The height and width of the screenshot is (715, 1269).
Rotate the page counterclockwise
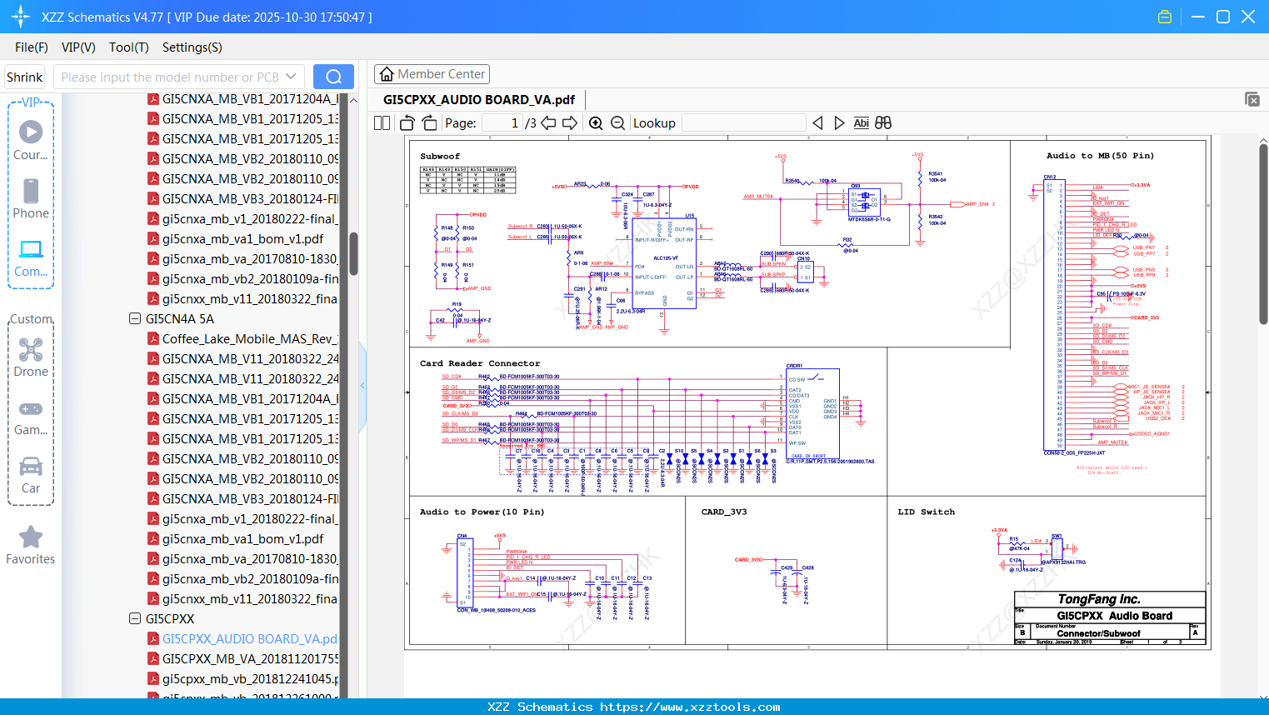point(407,123)
